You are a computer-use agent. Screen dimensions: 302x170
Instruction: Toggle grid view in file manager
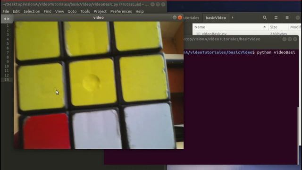click(276, 18)
